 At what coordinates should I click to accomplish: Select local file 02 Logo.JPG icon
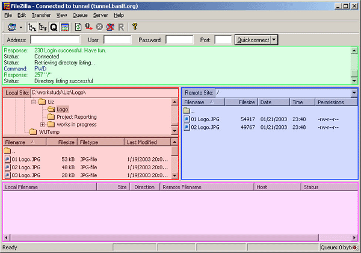7,167
